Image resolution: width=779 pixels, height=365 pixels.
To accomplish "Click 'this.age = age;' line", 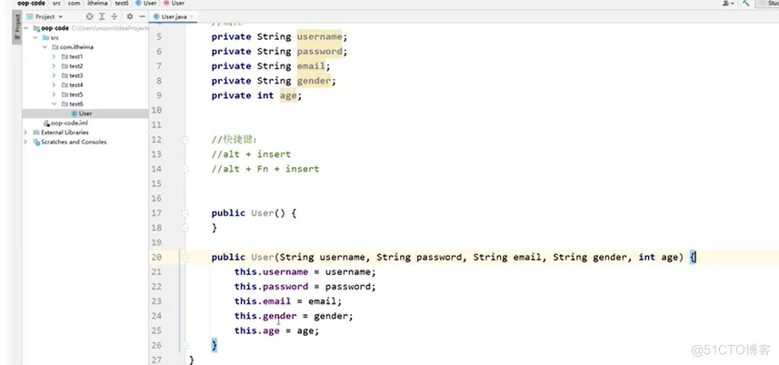I will [x=276, y=330].
